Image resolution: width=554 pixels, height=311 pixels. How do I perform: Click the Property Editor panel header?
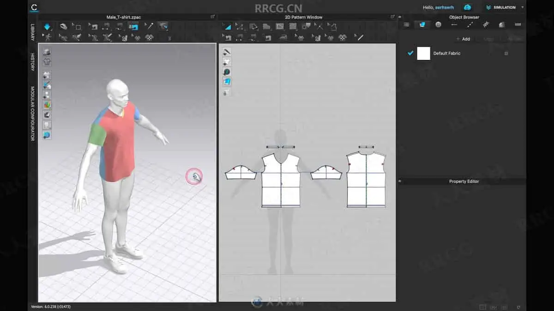[464, 182]
